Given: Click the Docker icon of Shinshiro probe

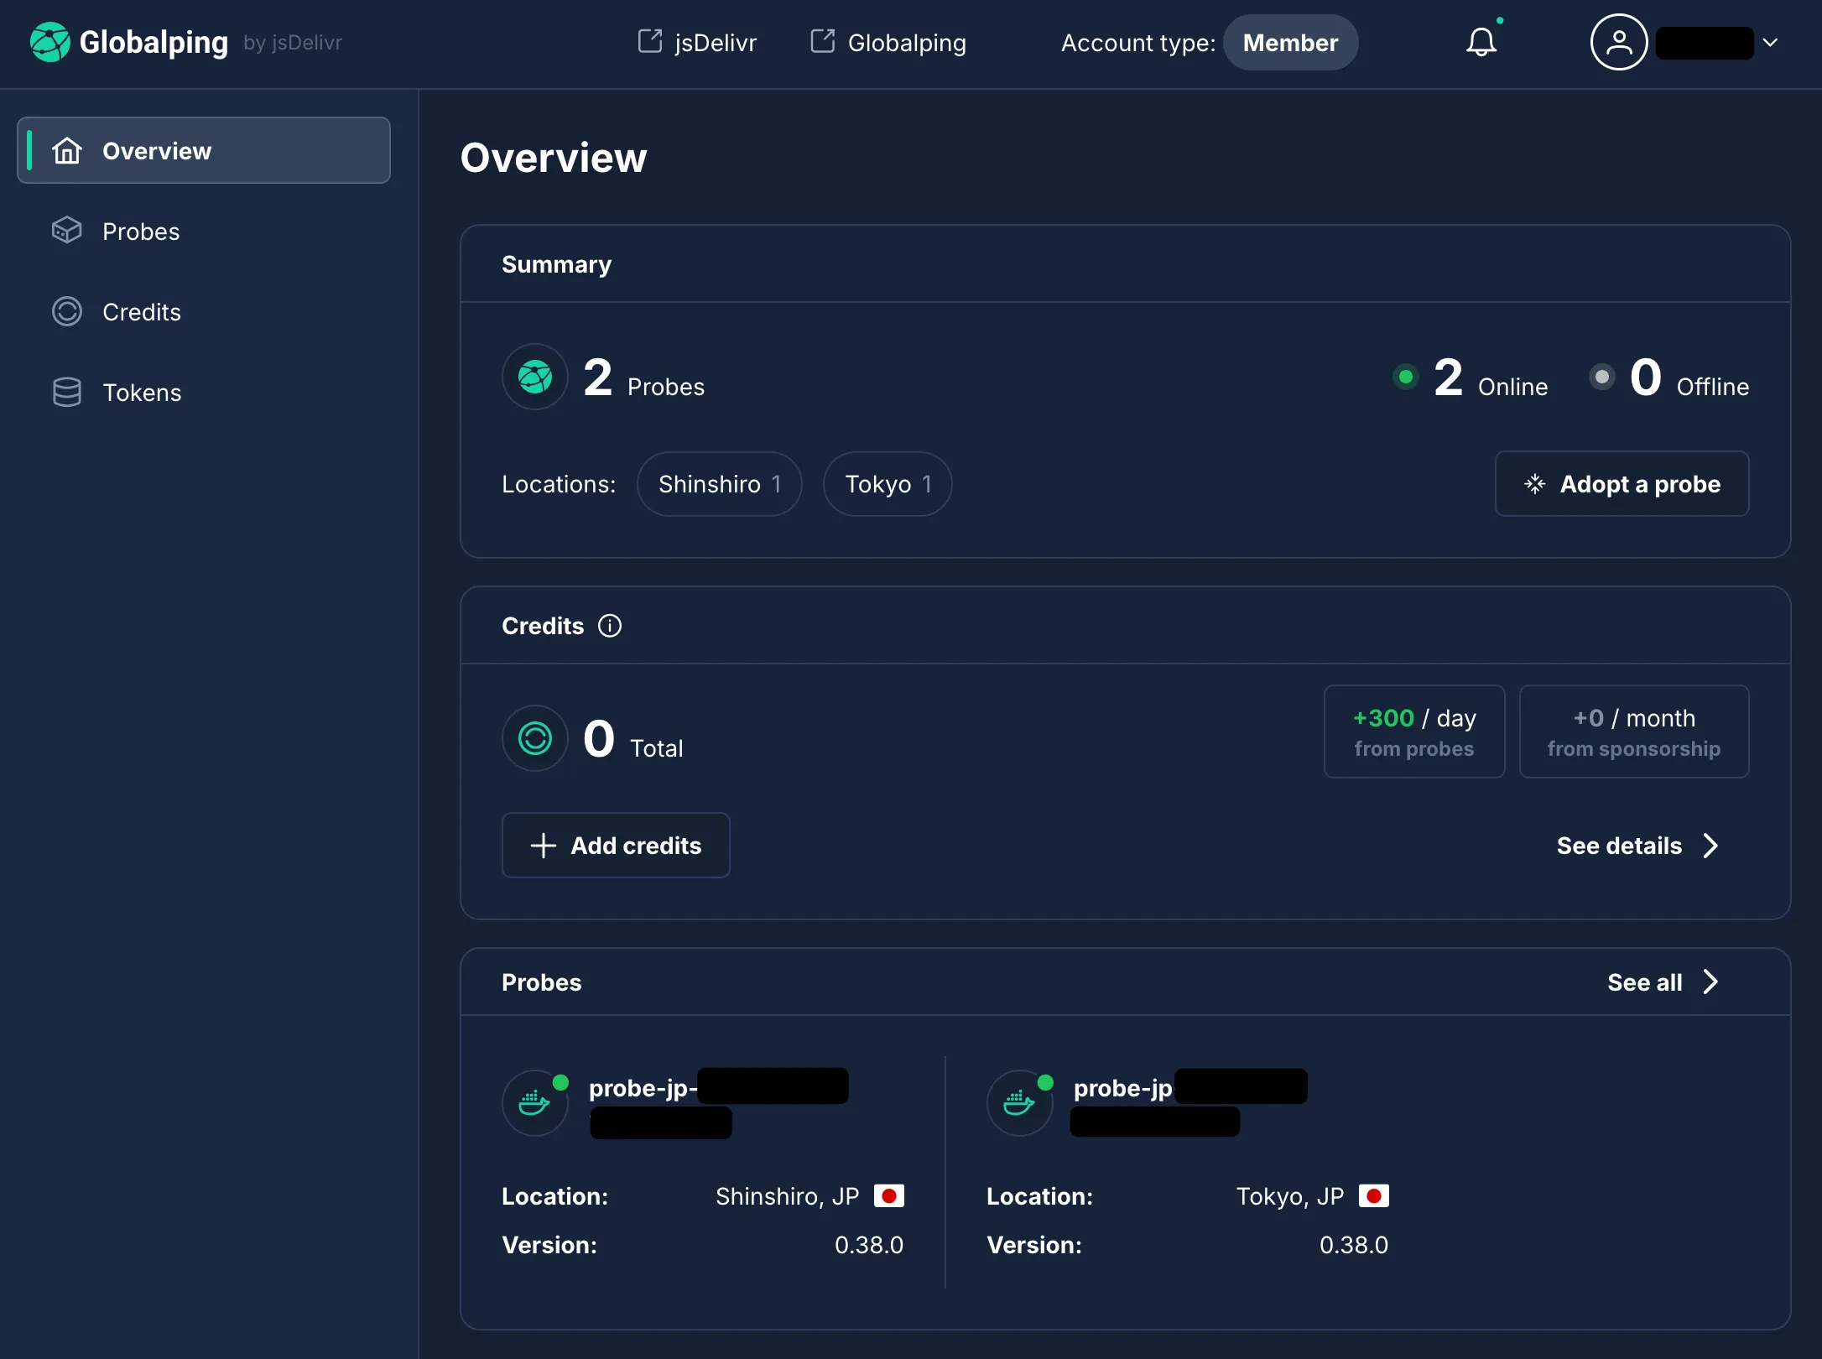Looking at the screenshot, I should (x=534, y=1103).
